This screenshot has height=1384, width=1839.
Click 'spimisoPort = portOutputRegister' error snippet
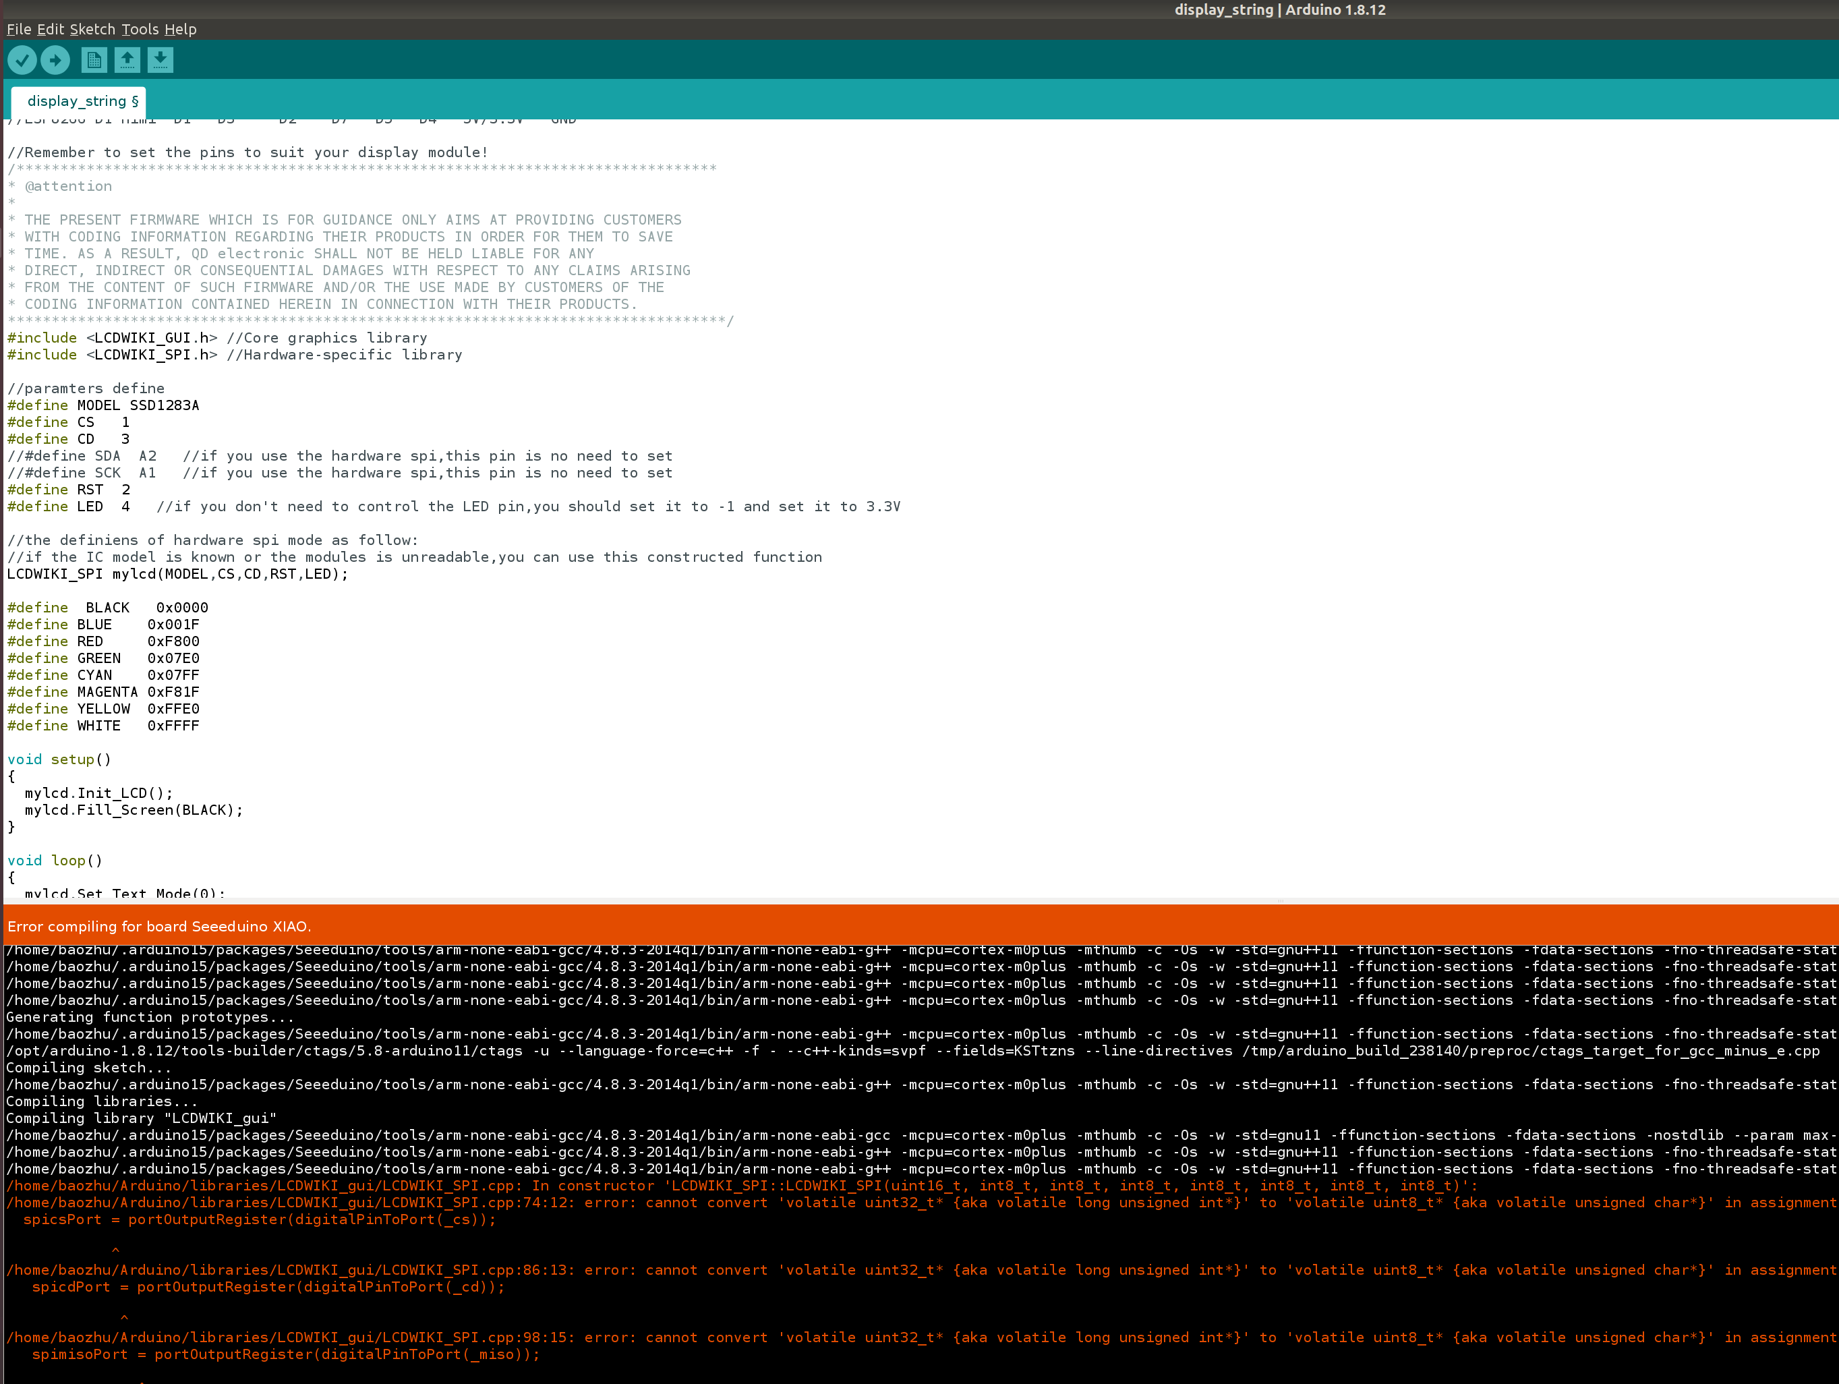pyautogui.click(x=286, y=1354)
